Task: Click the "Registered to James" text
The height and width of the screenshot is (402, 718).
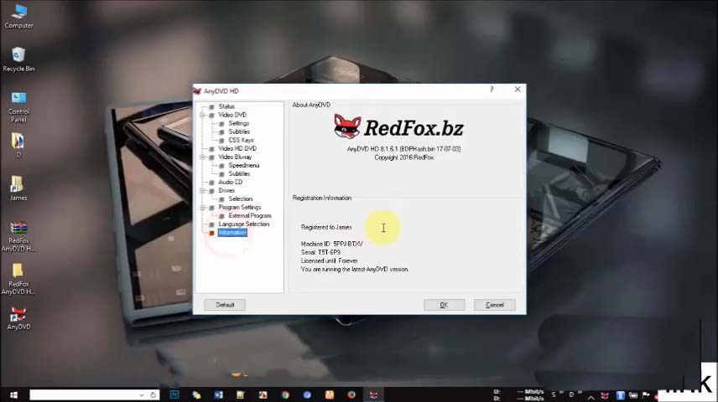Action: pyautogui.click(x=326, y=227)
